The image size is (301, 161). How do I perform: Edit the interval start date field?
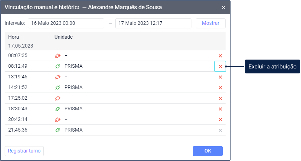pyautogui.click(x=66, y=23)
